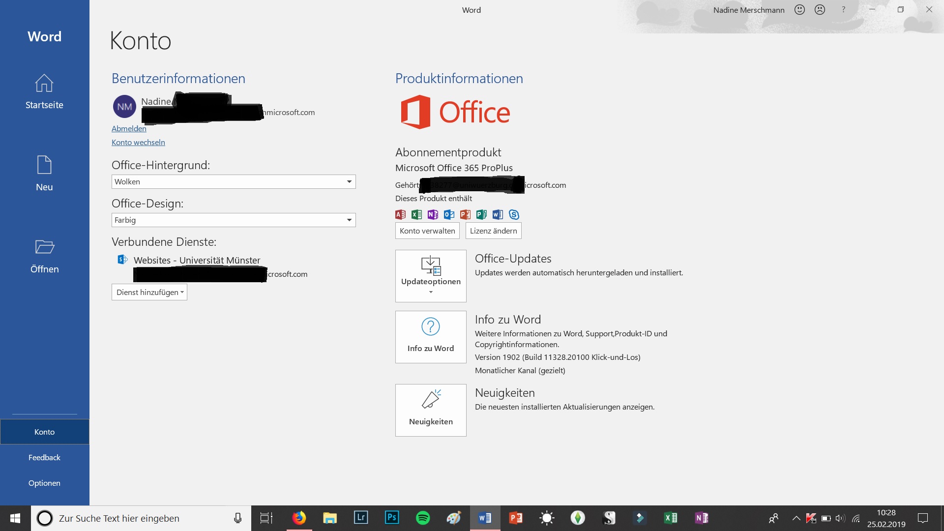Open Optionen from the sidebar

coord(44,483)
